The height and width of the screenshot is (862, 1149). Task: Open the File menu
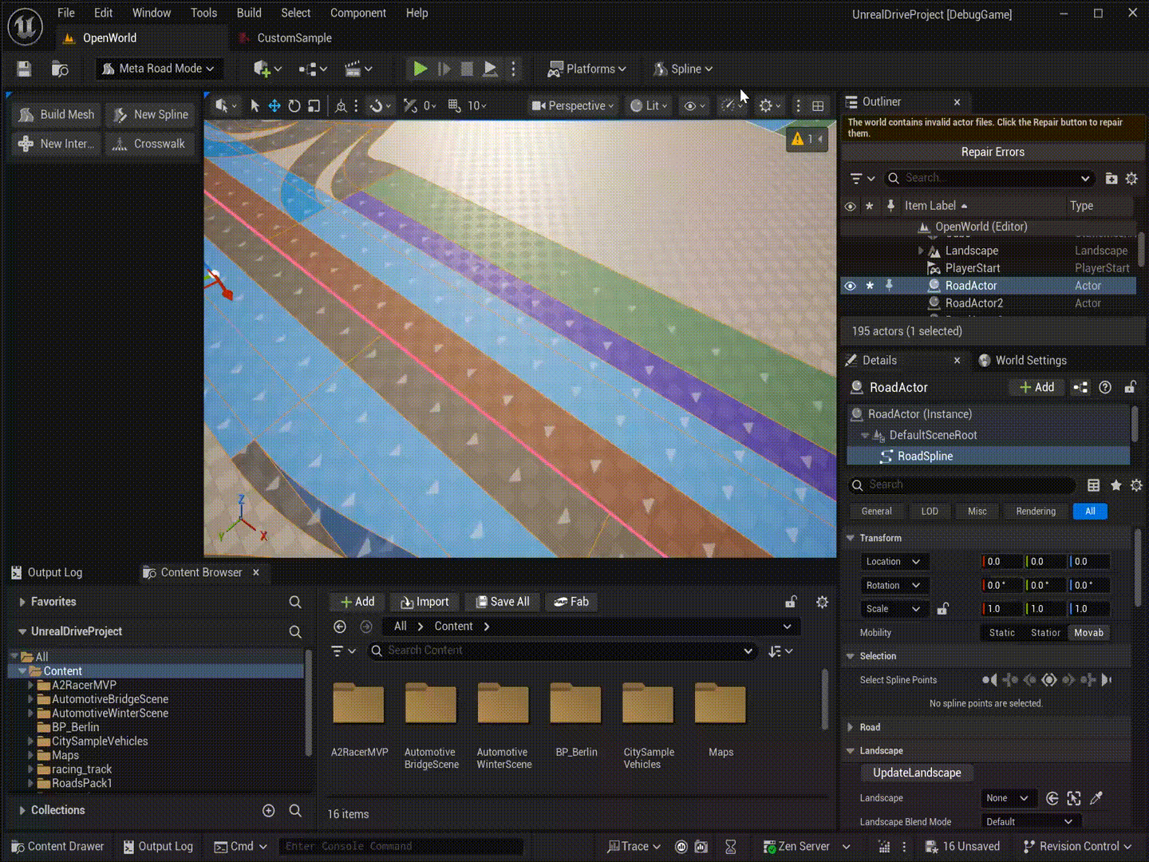(x=66, y=13)
